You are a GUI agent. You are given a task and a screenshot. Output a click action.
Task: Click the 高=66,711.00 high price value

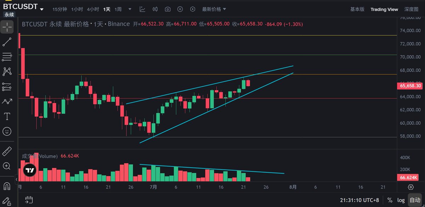click(181, 24)
